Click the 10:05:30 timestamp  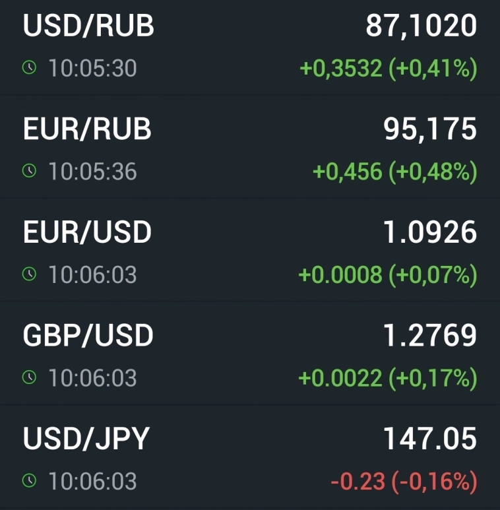point(92,68)
